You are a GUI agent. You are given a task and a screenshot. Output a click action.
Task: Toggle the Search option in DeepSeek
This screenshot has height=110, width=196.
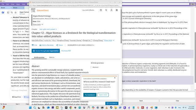pyautogui.click(x=26, y=97)
